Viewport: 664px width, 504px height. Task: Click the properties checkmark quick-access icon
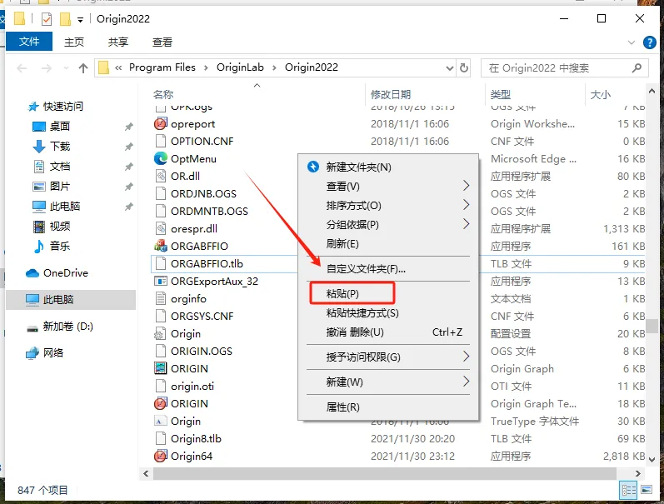(47, 19)
